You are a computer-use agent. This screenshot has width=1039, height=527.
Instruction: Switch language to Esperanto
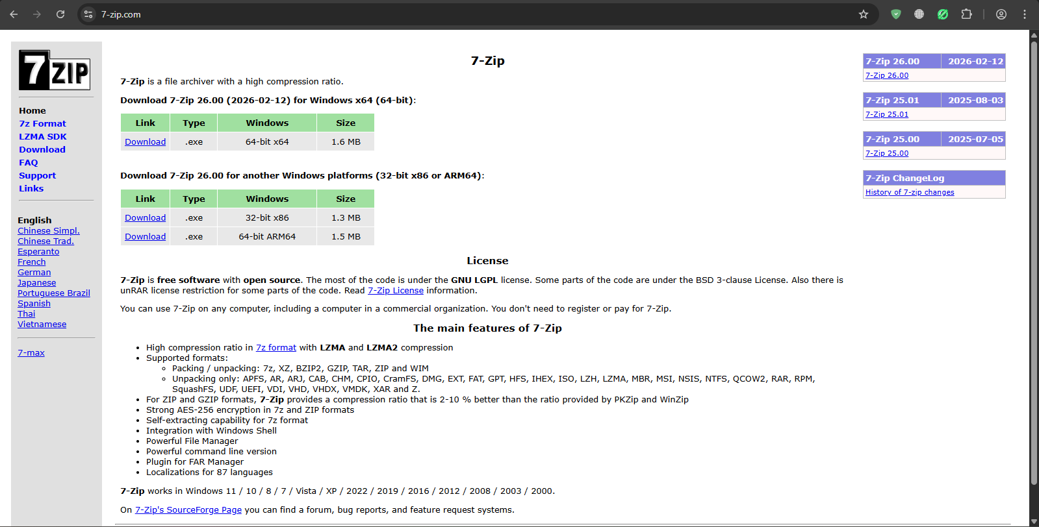pos(38,252)
